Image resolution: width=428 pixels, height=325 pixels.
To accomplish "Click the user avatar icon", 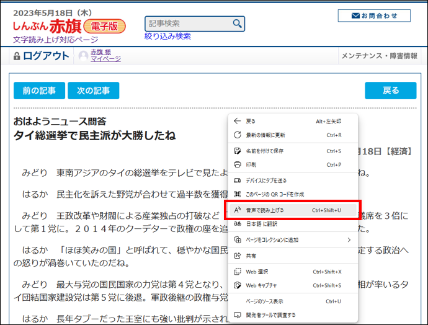I will [83, 56].
